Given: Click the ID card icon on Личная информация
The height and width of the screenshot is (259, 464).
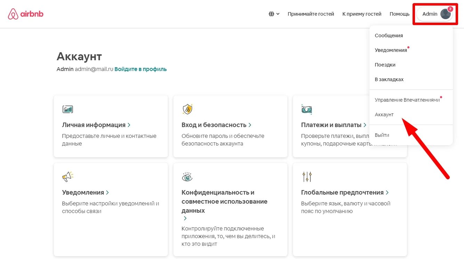Looking at the screenshot, I should (x=68, y=109).
